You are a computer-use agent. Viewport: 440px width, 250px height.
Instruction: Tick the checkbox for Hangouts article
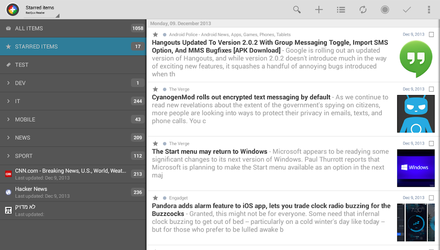(431, 35)
